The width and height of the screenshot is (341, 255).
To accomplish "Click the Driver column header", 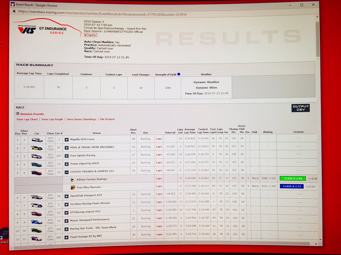I will (x=97, y=133).
